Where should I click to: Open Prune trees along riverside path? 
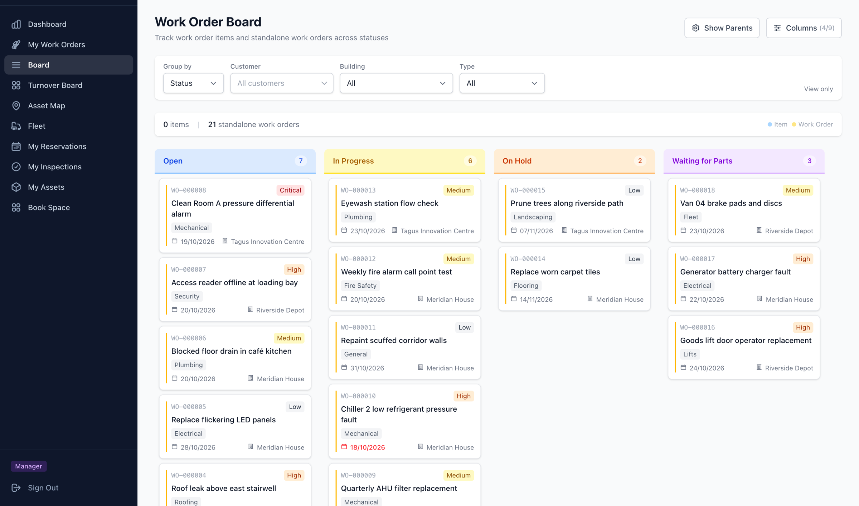574,210
